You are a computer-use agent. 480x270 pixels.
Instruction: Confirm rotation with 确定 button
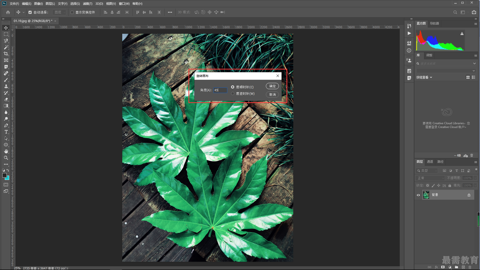click(272, 86)
